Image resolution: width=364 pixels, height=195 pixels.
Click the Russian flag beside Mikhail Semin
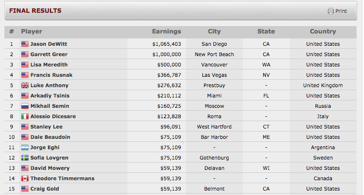point(25,106)
